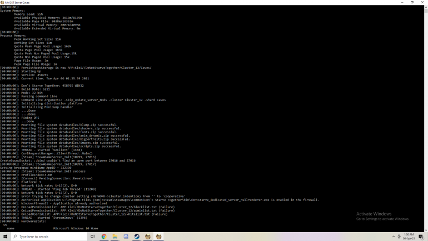Open the notification center icon
Image resolution: width=428 pixels, height=241 pixels.
point(421,237)
